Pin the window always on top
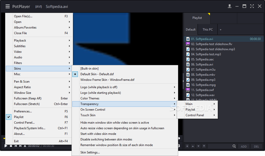 230,6
